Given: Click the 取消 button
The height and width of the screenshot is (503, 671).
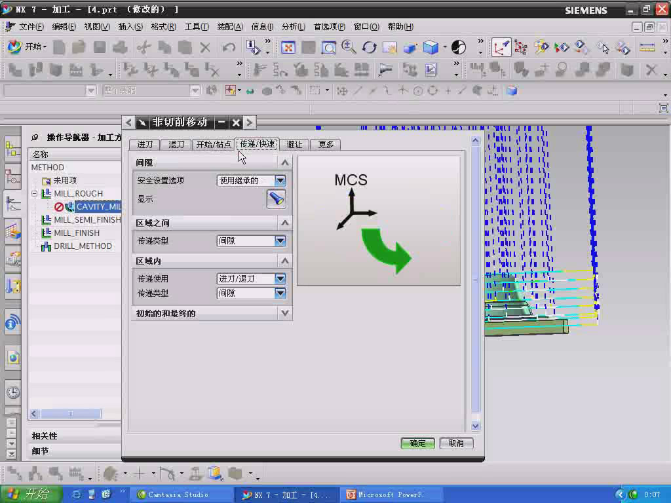Looking at the screenshot, I should pyautogui.click(x=456, y=443).
